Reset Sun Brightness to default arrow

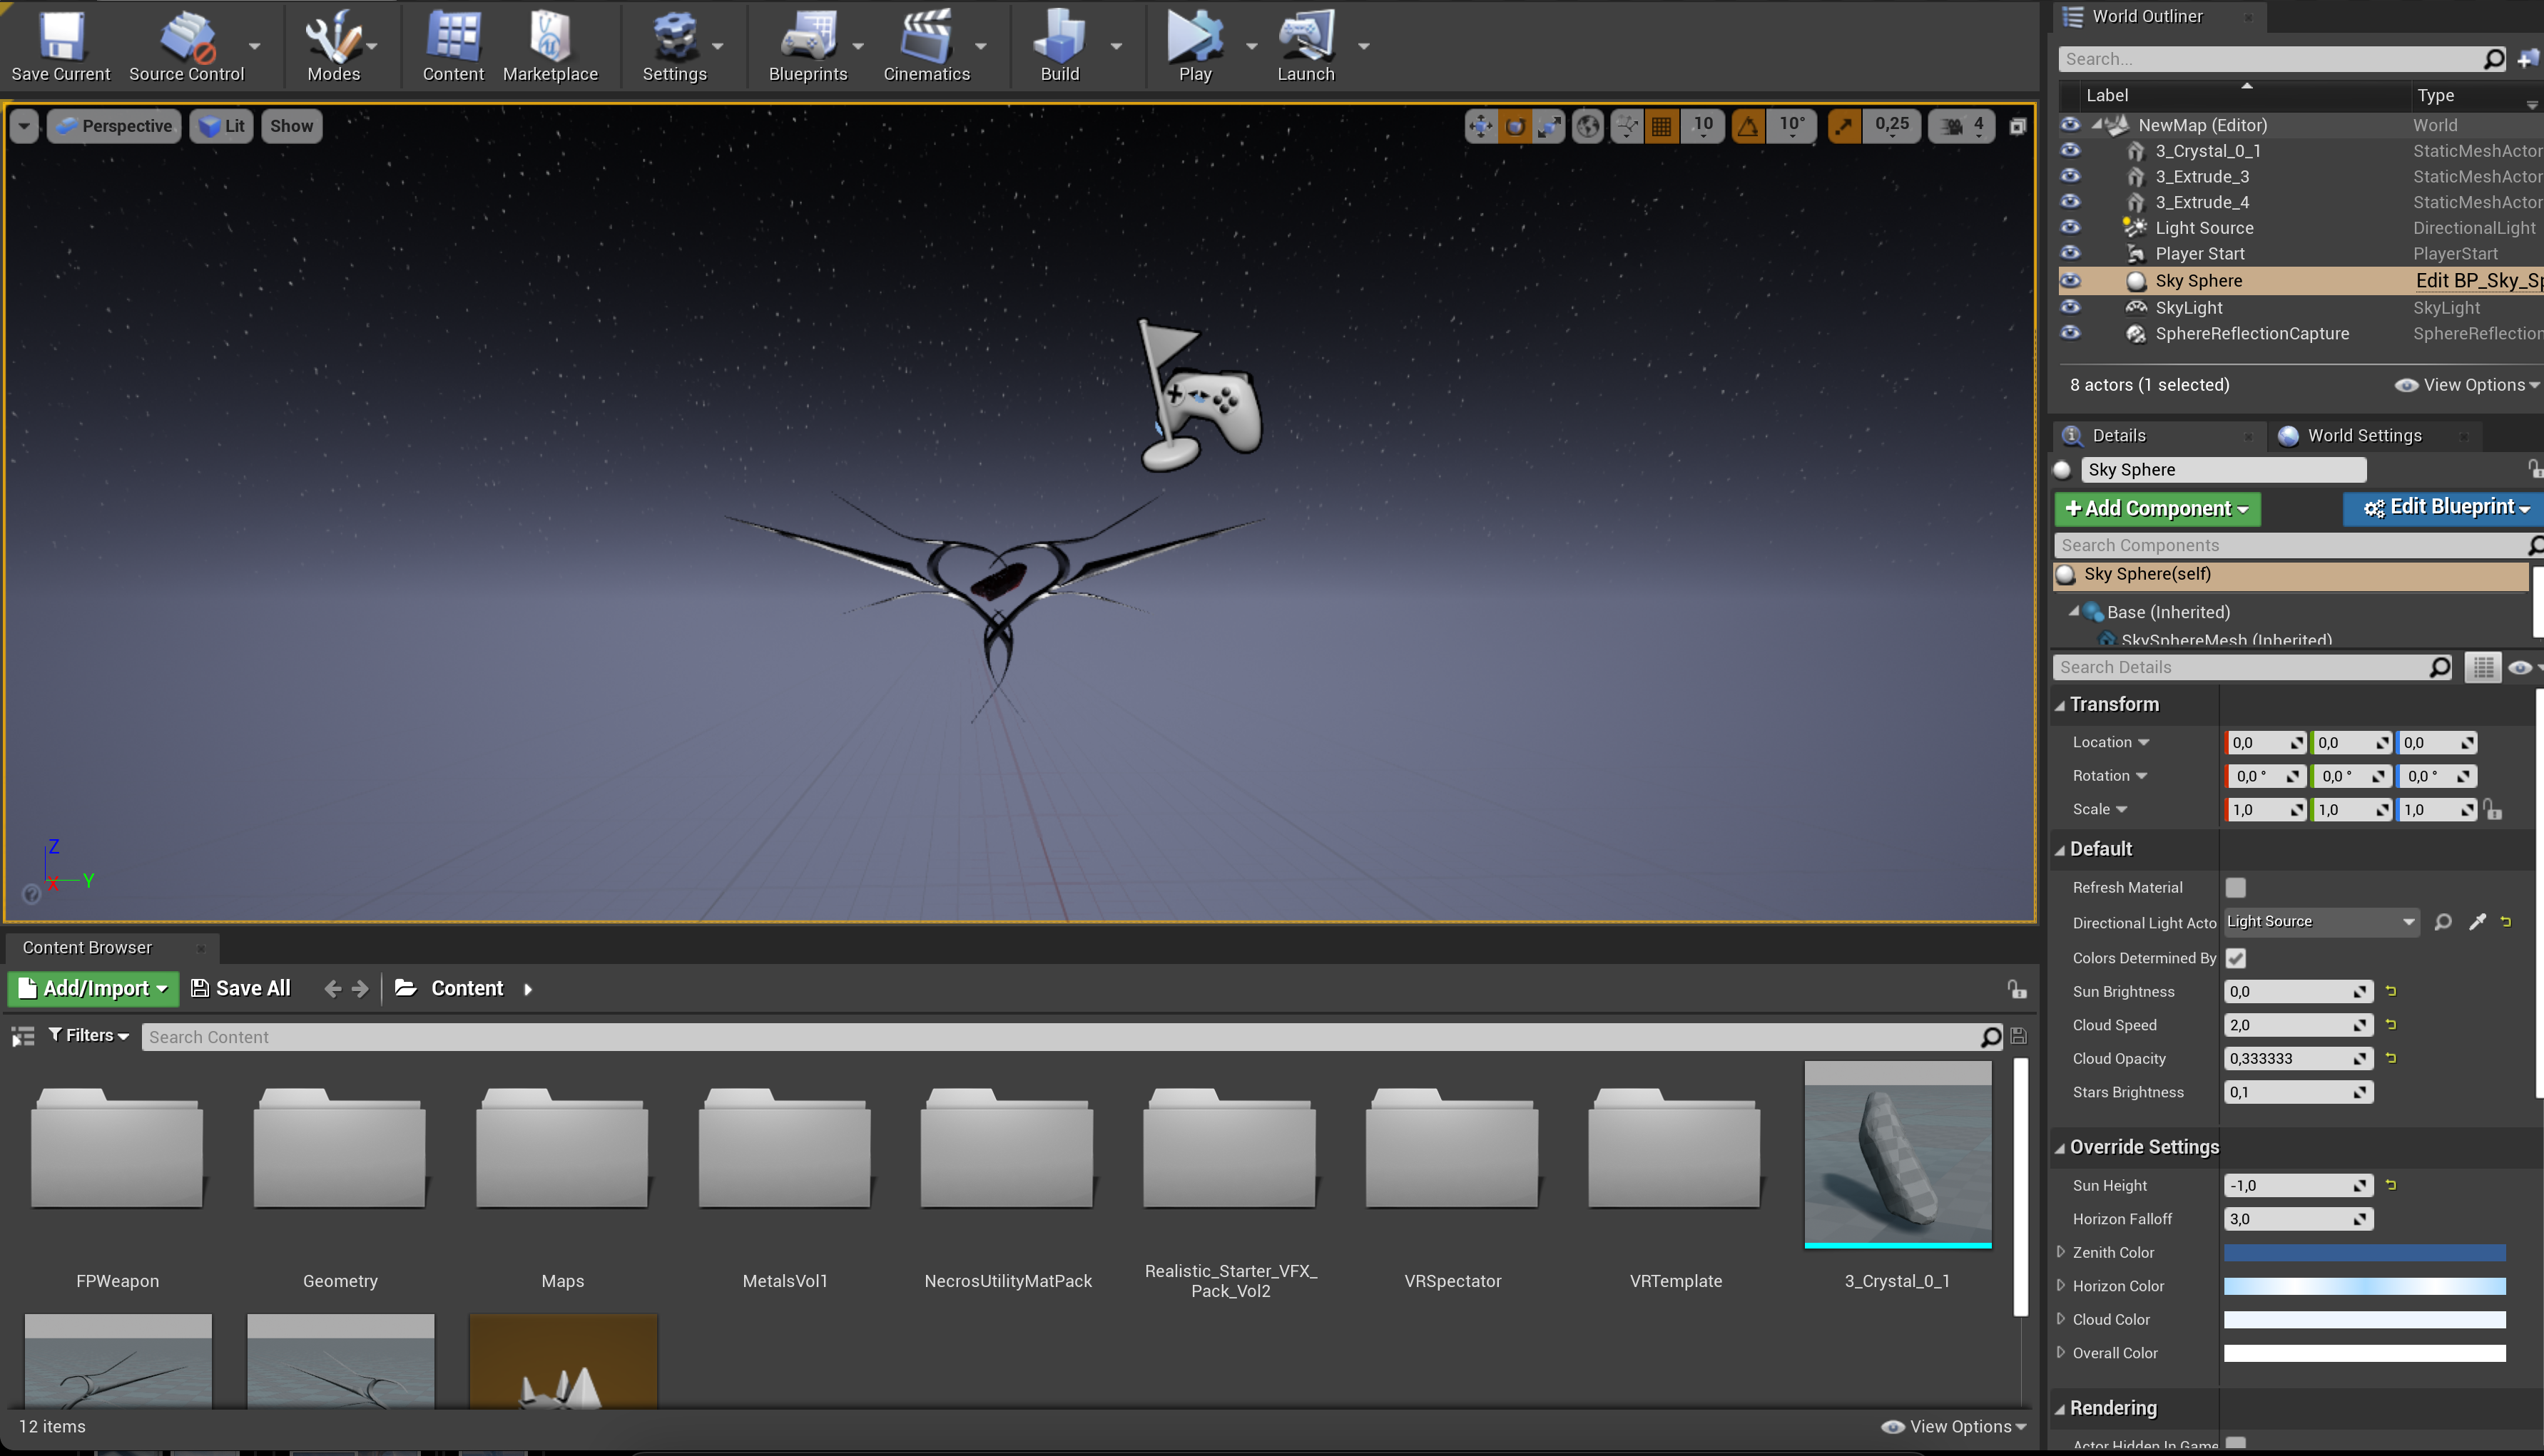[2391, 991]
